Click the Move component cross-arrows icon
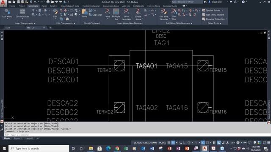 pyautogui.click(x=65, y=10)
